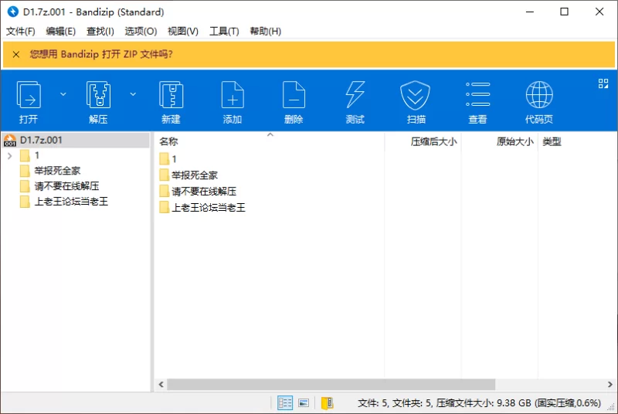Select 上老王论坛当老王 folder in the file list

pos(202,208)
